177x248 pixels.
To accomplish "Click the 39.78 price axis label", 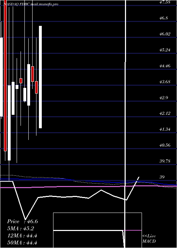I will (x=165, y=161).
